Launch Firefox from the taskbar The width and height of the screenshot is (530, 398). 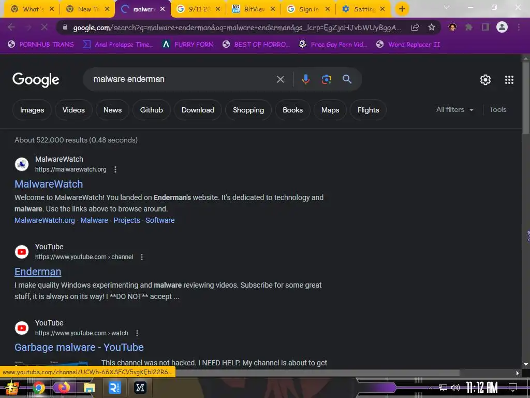(64, 388)
